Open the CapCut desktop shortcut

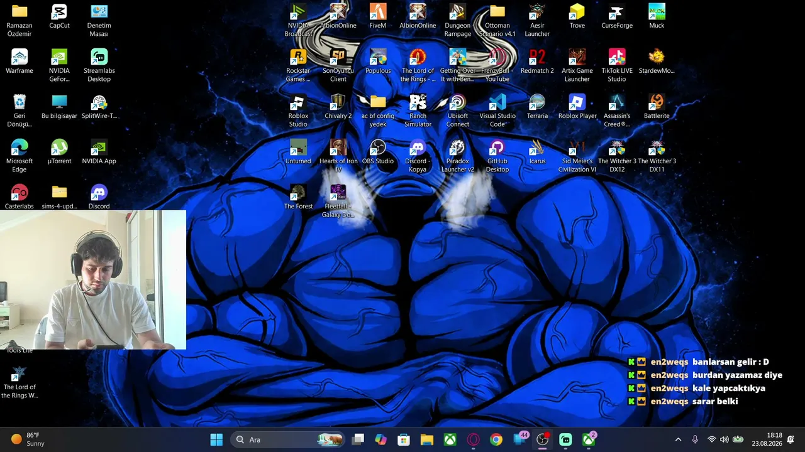(x=59, y=17)
